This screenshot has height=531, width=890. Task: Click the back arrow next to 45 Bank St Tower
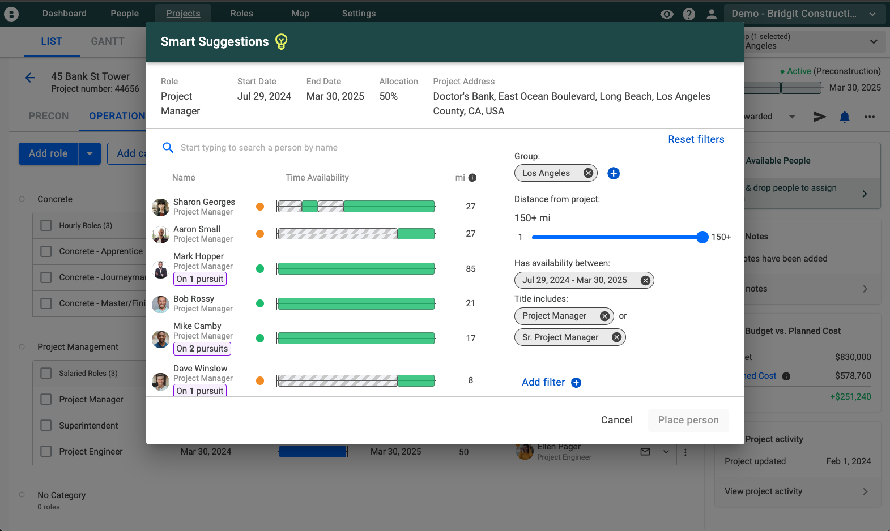click(31, 78)
